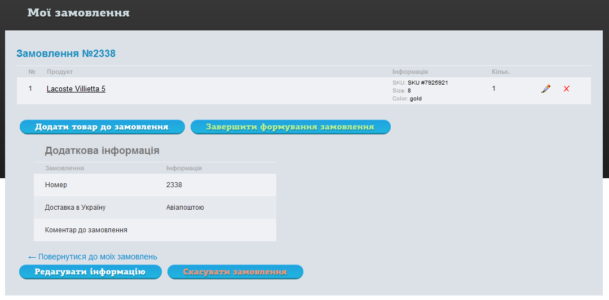Click the 'Інформація' header in the product table
The image size is (609, 300).
(x=410, y=72)
